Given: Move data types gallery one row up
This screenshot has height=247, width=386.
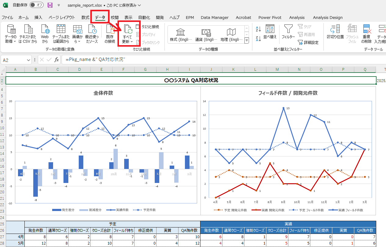Looking at the screenshot, I should [247, 28].
